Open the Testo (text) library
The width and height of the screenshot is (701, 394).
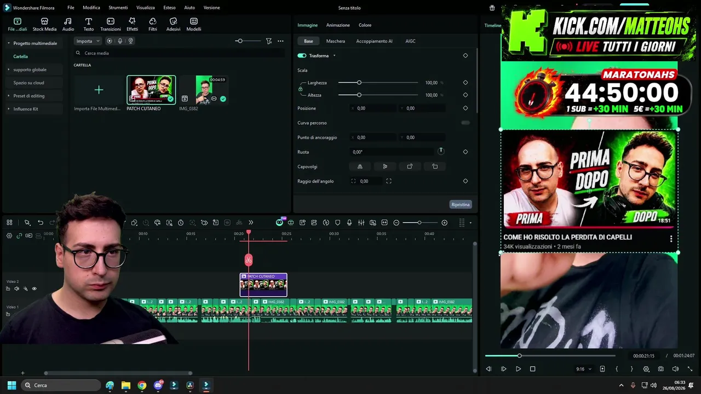[x=88, y=24]
